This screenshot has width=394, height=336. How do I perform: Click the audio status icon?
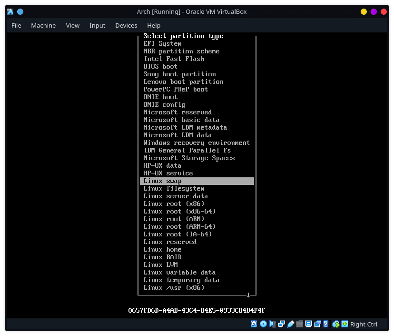272,324
